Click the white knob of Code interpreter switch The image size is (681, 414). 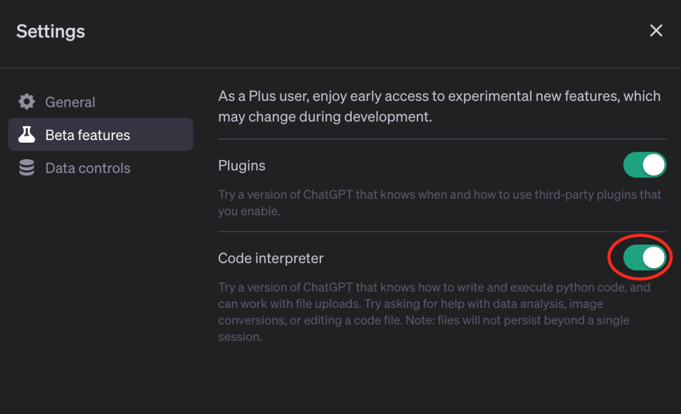(654, 257)
